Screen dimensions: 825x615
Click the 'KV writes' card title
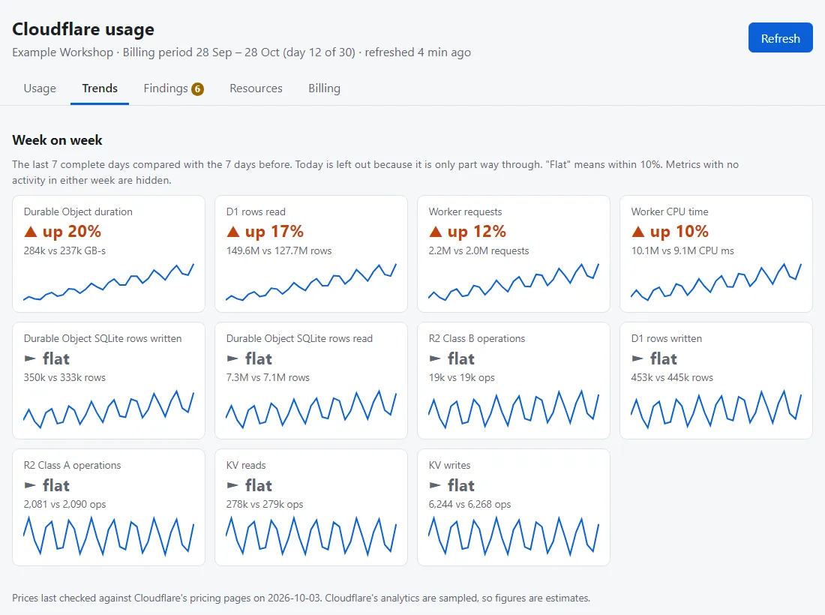[449, 465]
